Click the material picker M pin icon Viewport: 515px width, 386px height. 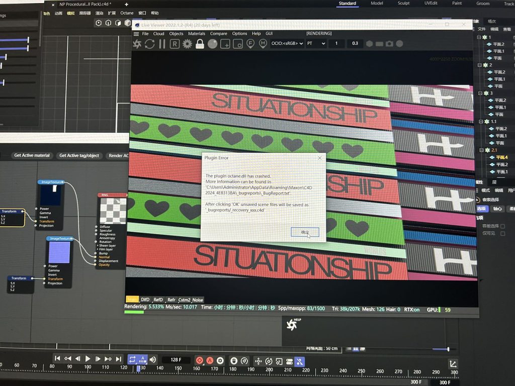click(263, 44)
